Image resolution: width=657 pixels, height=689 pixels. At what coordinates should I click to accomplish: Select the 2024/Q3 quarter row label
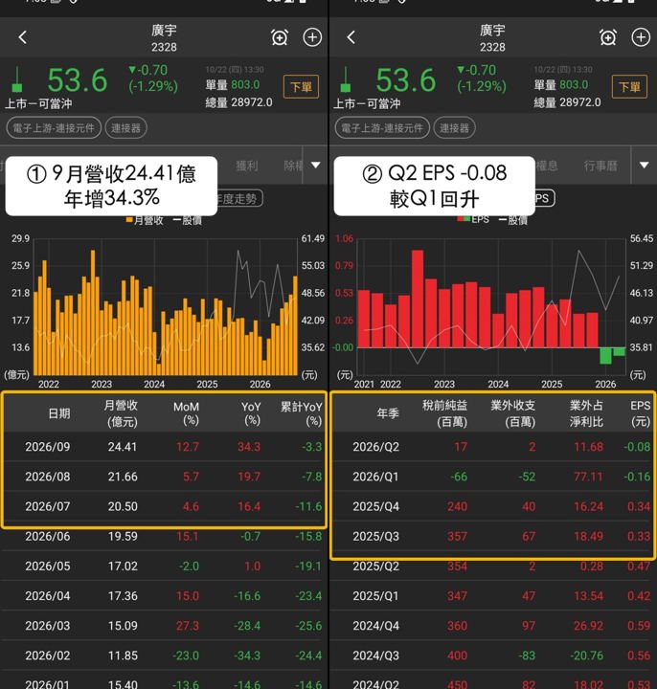tap(376, 656)
